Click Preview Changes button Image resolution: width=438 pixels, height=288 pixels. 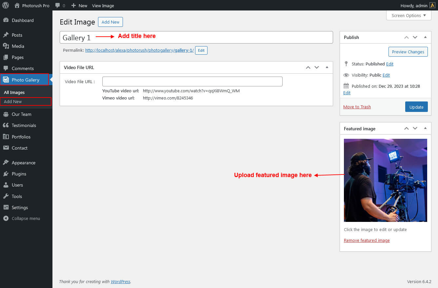(x=408, y=52)
